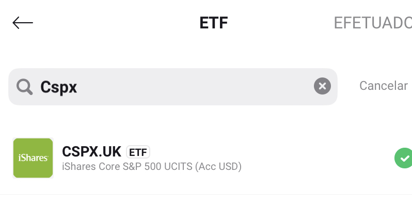Cancel the search with Cancelar
Image resolution: width=412 pixels, height=220 pixels.
pos(384,86)
